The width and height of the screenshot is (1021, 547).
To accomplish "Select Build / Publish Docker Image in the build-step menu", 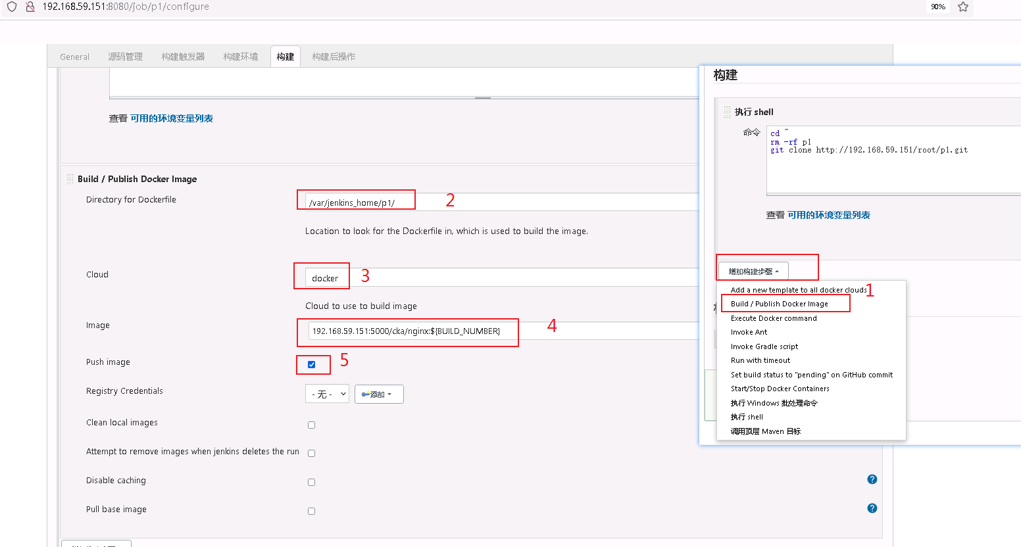I will [x=780, y=304].
